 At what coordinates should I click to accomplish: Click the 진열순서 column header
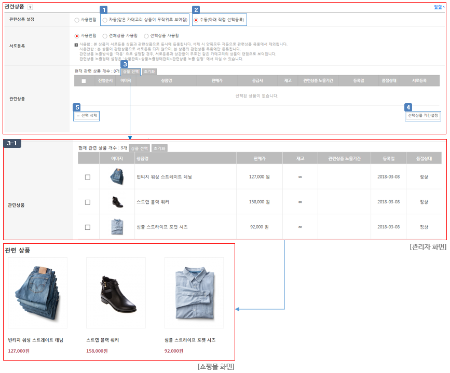click(x=105, y=81)
